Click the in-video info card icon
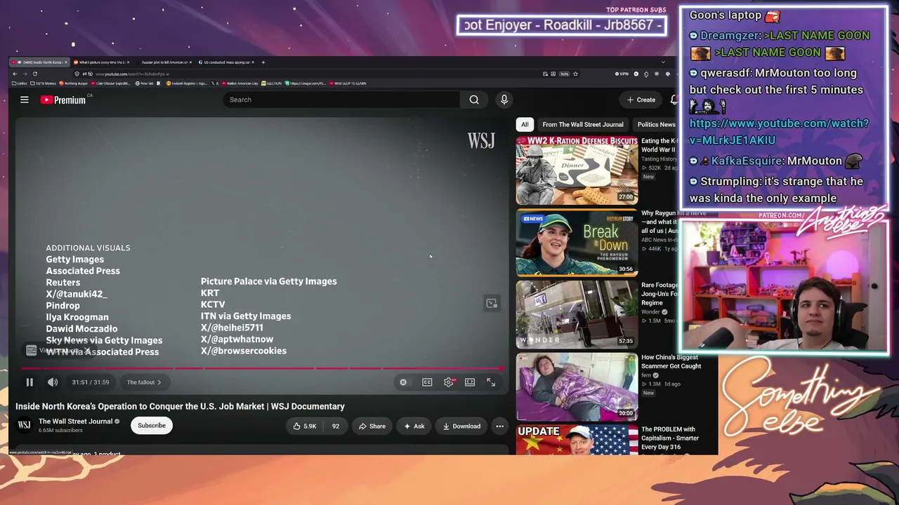 (492, 303)
